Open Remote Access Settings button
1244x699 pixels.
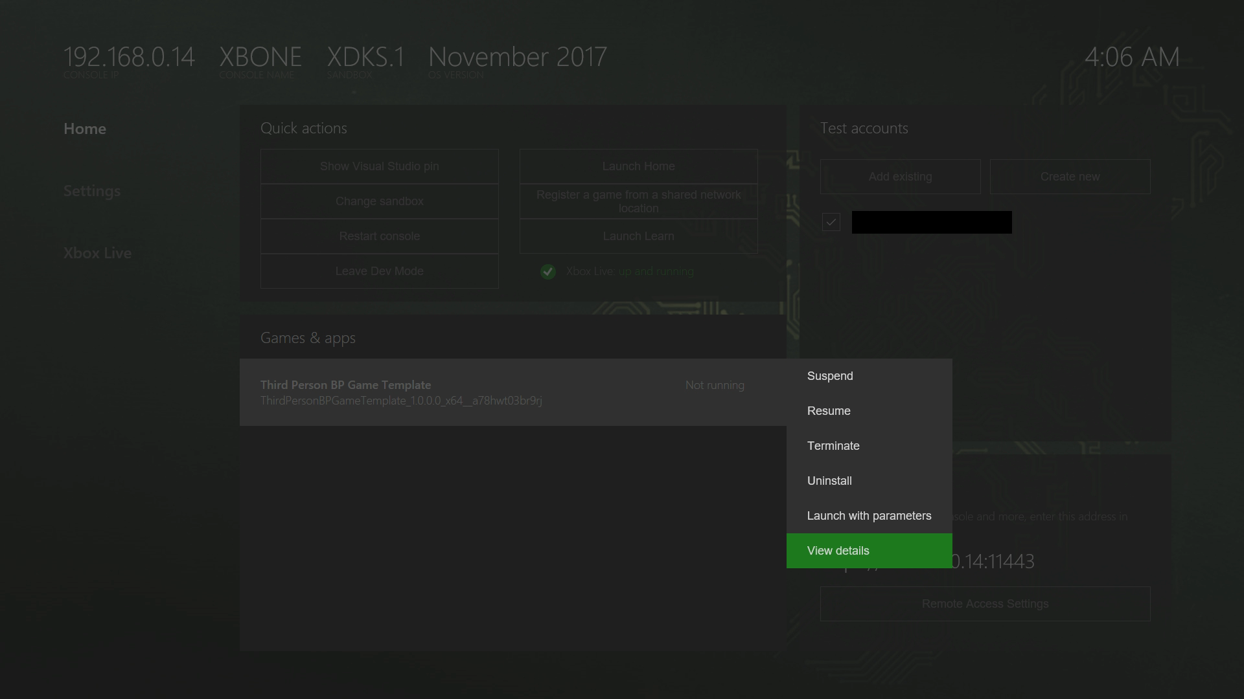point(985,604)
